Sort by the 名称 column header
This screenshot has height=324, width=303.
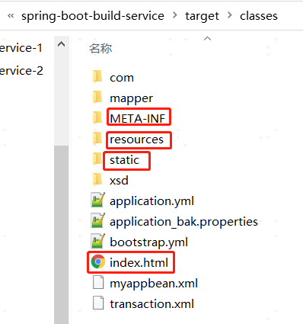(100, 48)
